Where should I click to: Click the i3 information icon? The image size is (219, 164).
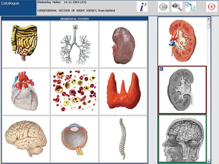(x=142, y=7)
